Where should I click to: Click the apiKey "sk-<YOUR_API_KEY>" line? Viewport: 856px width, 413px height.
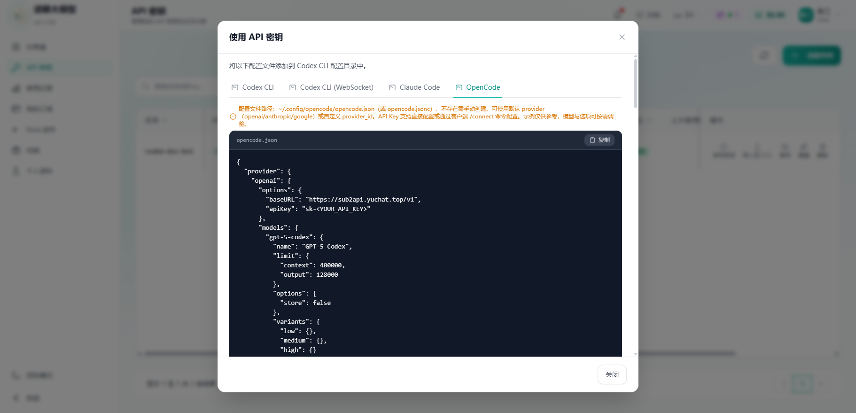(x=318, y=209)
